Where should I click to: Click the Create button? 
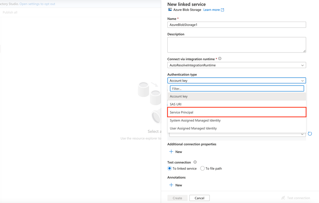pyautogui.click(x=178, y=198)
